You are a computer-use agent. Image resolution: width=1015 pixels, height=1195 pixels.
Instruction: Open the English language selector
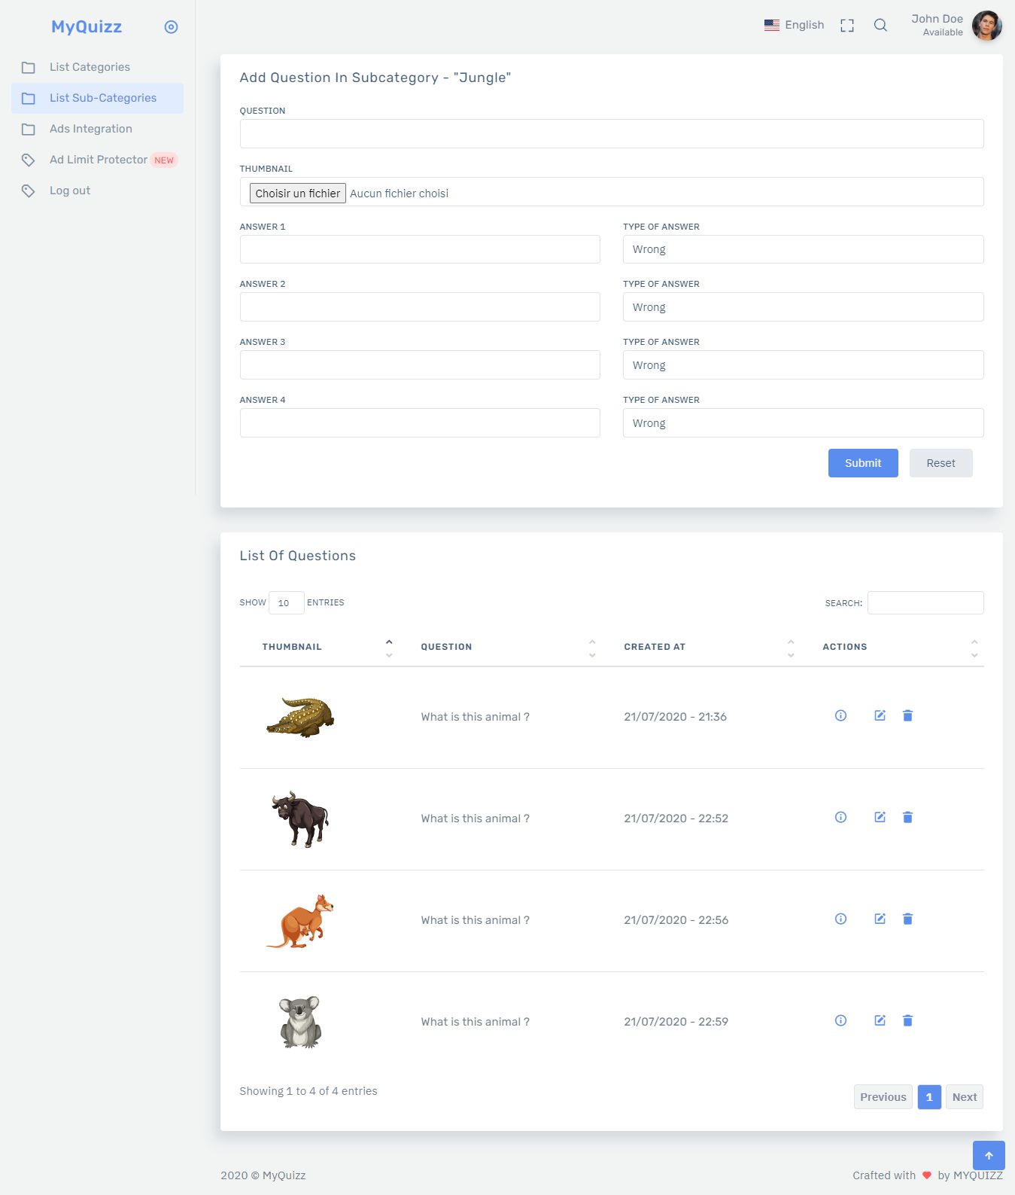coord(794,25)
